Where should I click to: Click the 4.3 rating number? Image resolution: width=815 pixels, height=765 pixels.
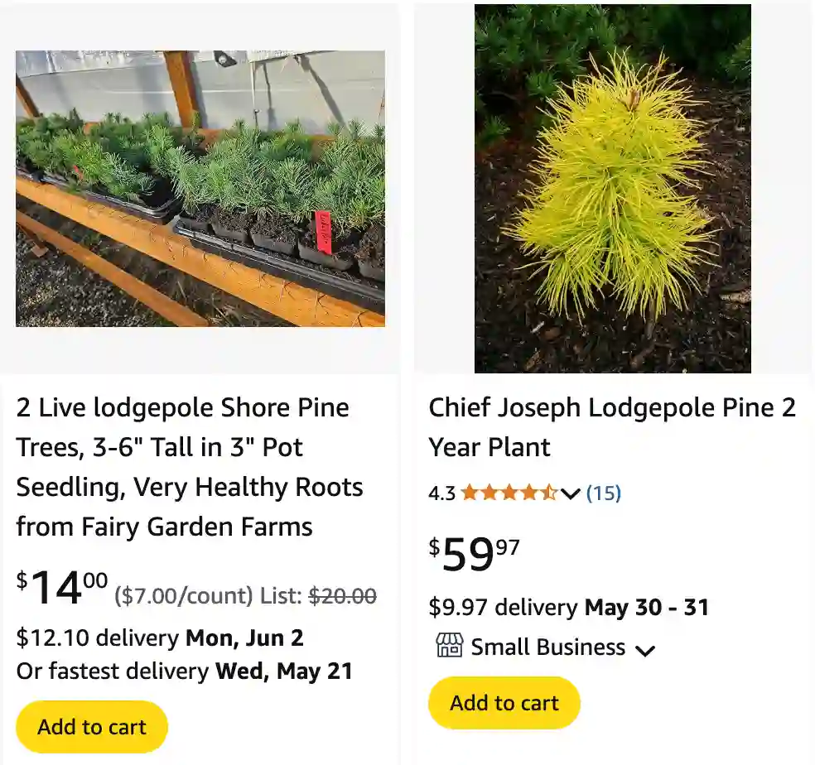pyautogui.click(x=441, y=493)
